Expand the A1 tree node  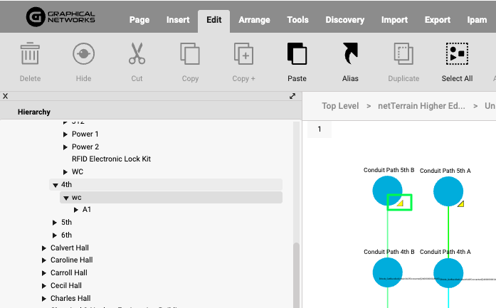tap(76, 210)
